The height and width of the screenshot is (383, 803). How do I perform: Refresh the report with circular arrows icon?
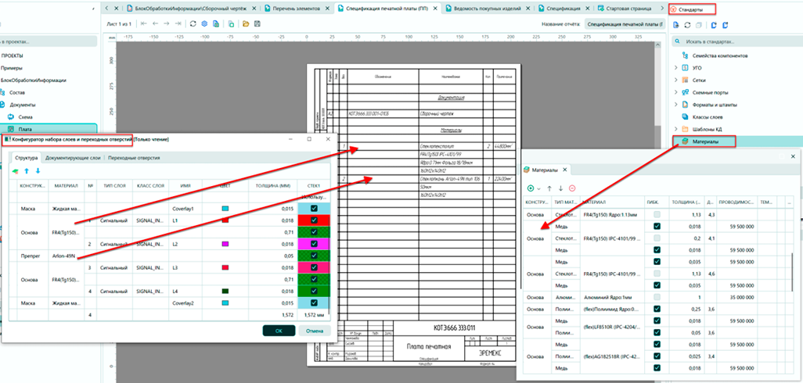click(193, 23)
